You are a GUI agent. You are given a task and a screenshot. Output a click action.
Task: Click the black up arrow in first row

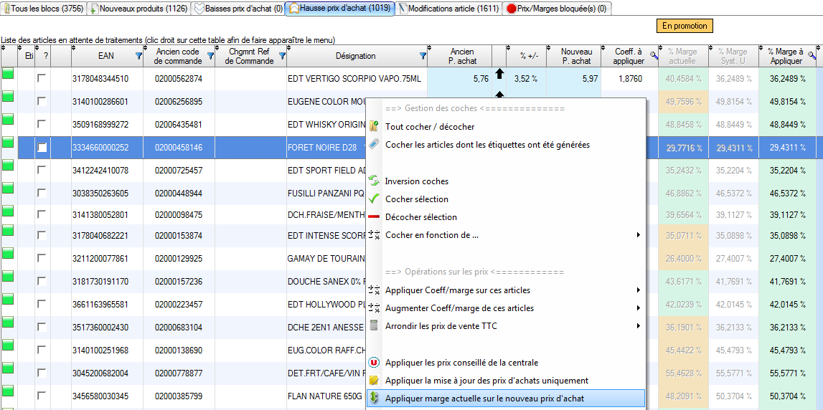pyautogui.click(x=499, y=74)
